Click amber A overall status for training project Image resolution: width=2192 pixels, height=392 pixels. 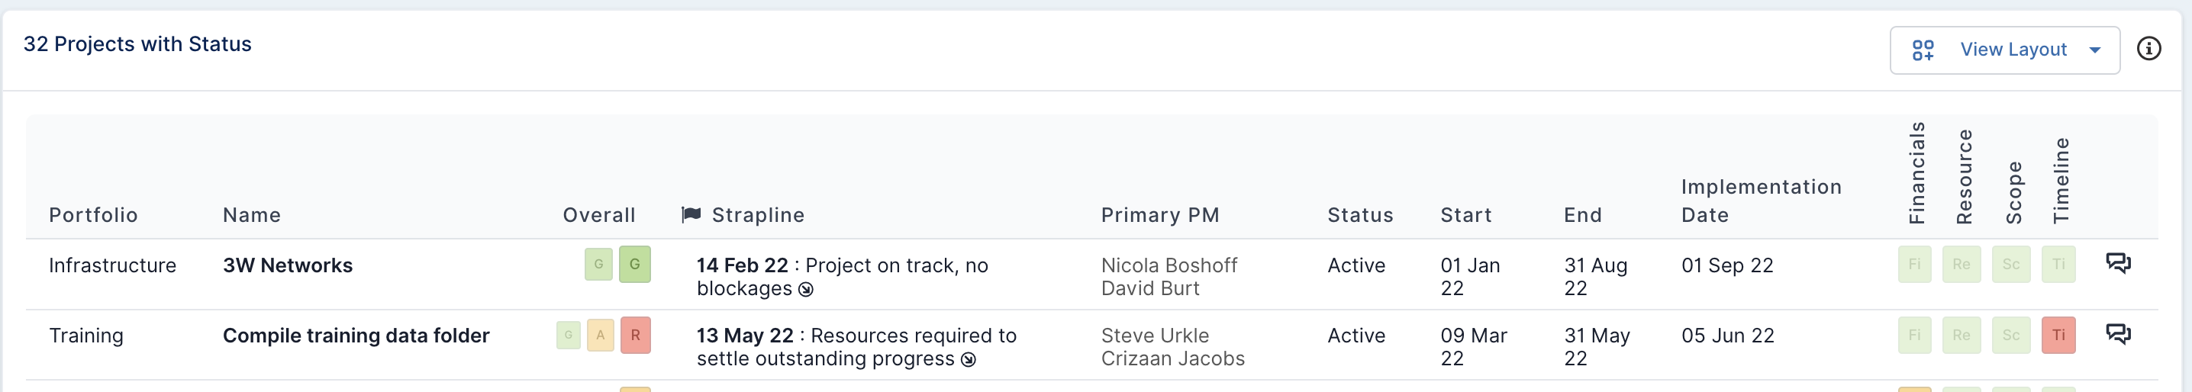[600, 335]
